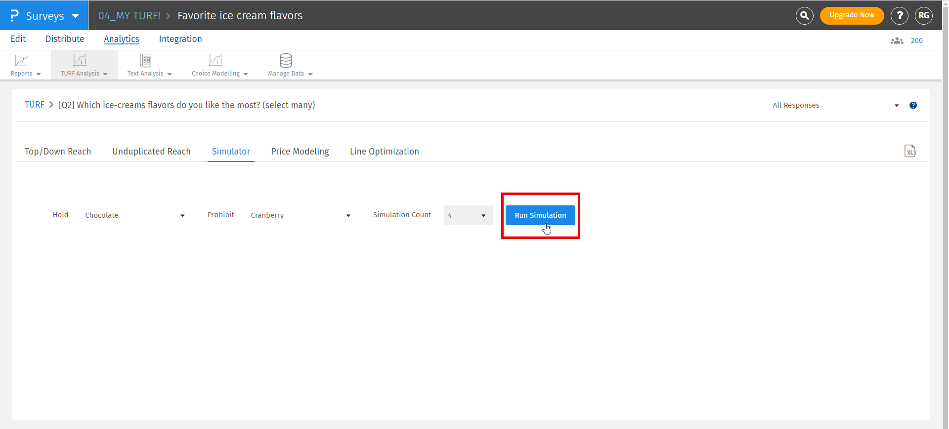Open the Reports chart icon menu

[22, 61]
